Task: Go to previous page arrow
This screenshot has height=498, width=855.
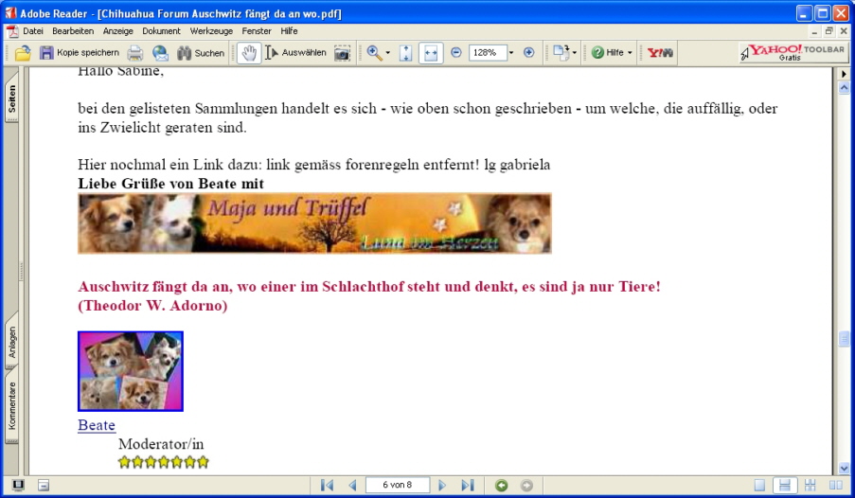Action: pos(352,485)
